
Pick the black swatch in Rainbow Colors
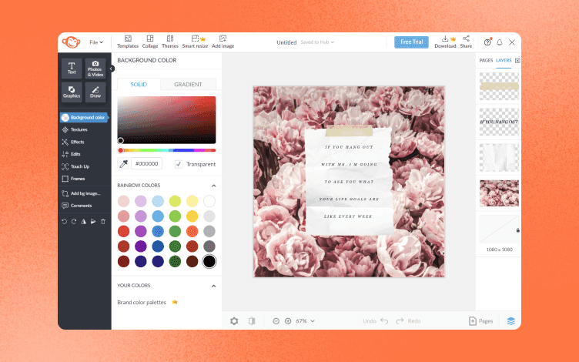click(209, 261)
